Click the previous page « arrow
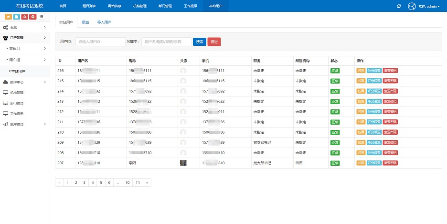 click(59, 182)
